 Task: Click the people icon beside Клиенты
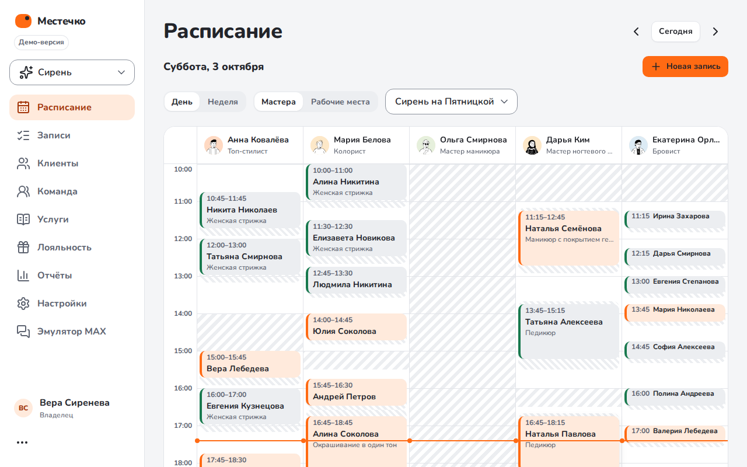(23, 163)
